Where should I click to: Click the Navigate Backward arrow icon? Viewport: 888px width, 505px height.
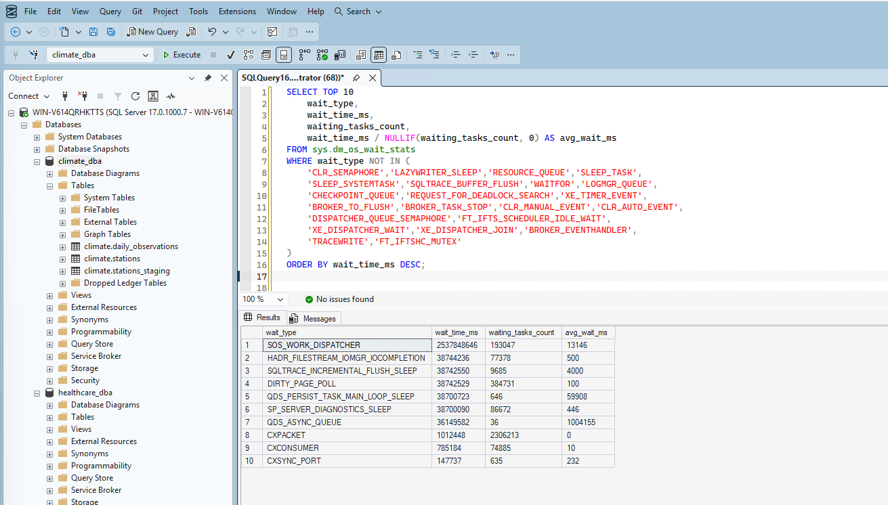pyautogui.click(x=16, y=32)
